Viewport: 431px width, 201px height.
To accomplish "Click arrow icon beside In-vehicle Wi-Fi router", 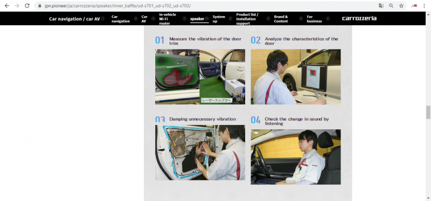I will [x=184, y=19].
